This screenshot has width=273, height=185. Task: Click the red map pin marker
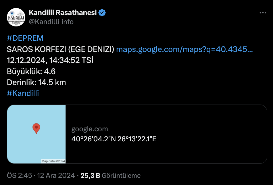pyautogui.click(x=36, y=129)
